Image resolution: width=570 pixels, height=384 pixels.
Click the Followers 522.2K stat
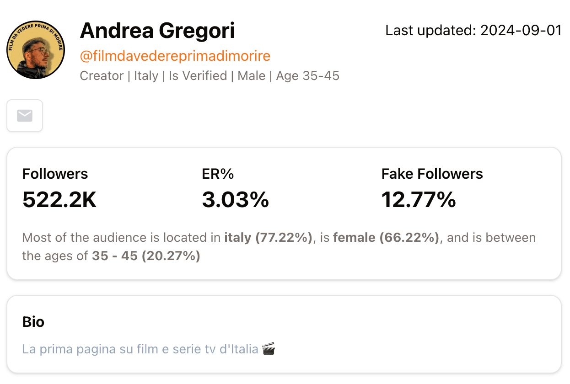59,188
